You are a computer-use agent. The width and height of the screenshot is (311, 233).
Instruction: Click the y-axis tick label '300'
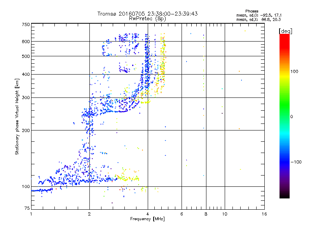pos(26,98)
